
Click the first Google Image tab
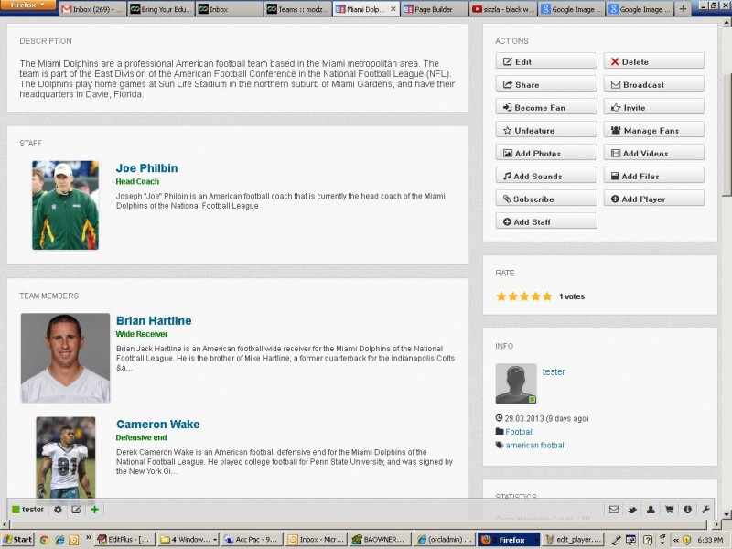[571, 9]
